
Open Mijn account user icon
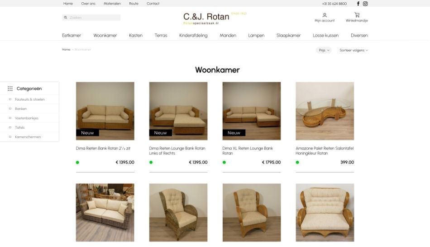tap(325, 15)
